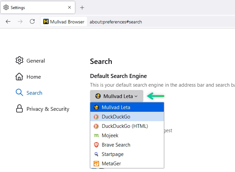Click the Startpage magnifier icon
This screenshot has height=172, width=235.
[x=96, y=154]
